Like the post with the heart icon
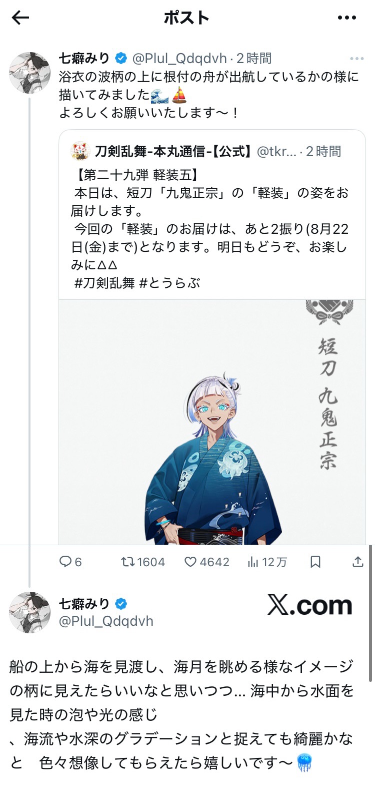Screen dimensions: 375x792 point(207,562)
